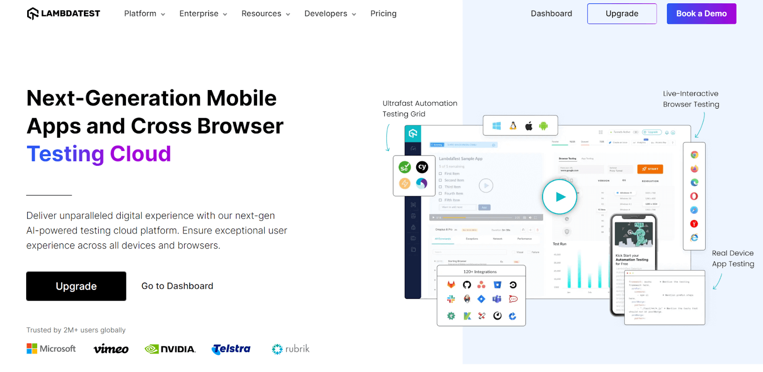
Task: Click the YAML code snippet card
Action: (x=664, y=298)
